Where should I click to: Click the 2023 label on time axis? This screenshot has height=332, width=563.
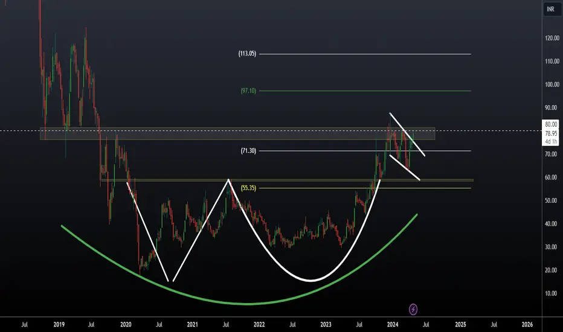click(326, 325)
